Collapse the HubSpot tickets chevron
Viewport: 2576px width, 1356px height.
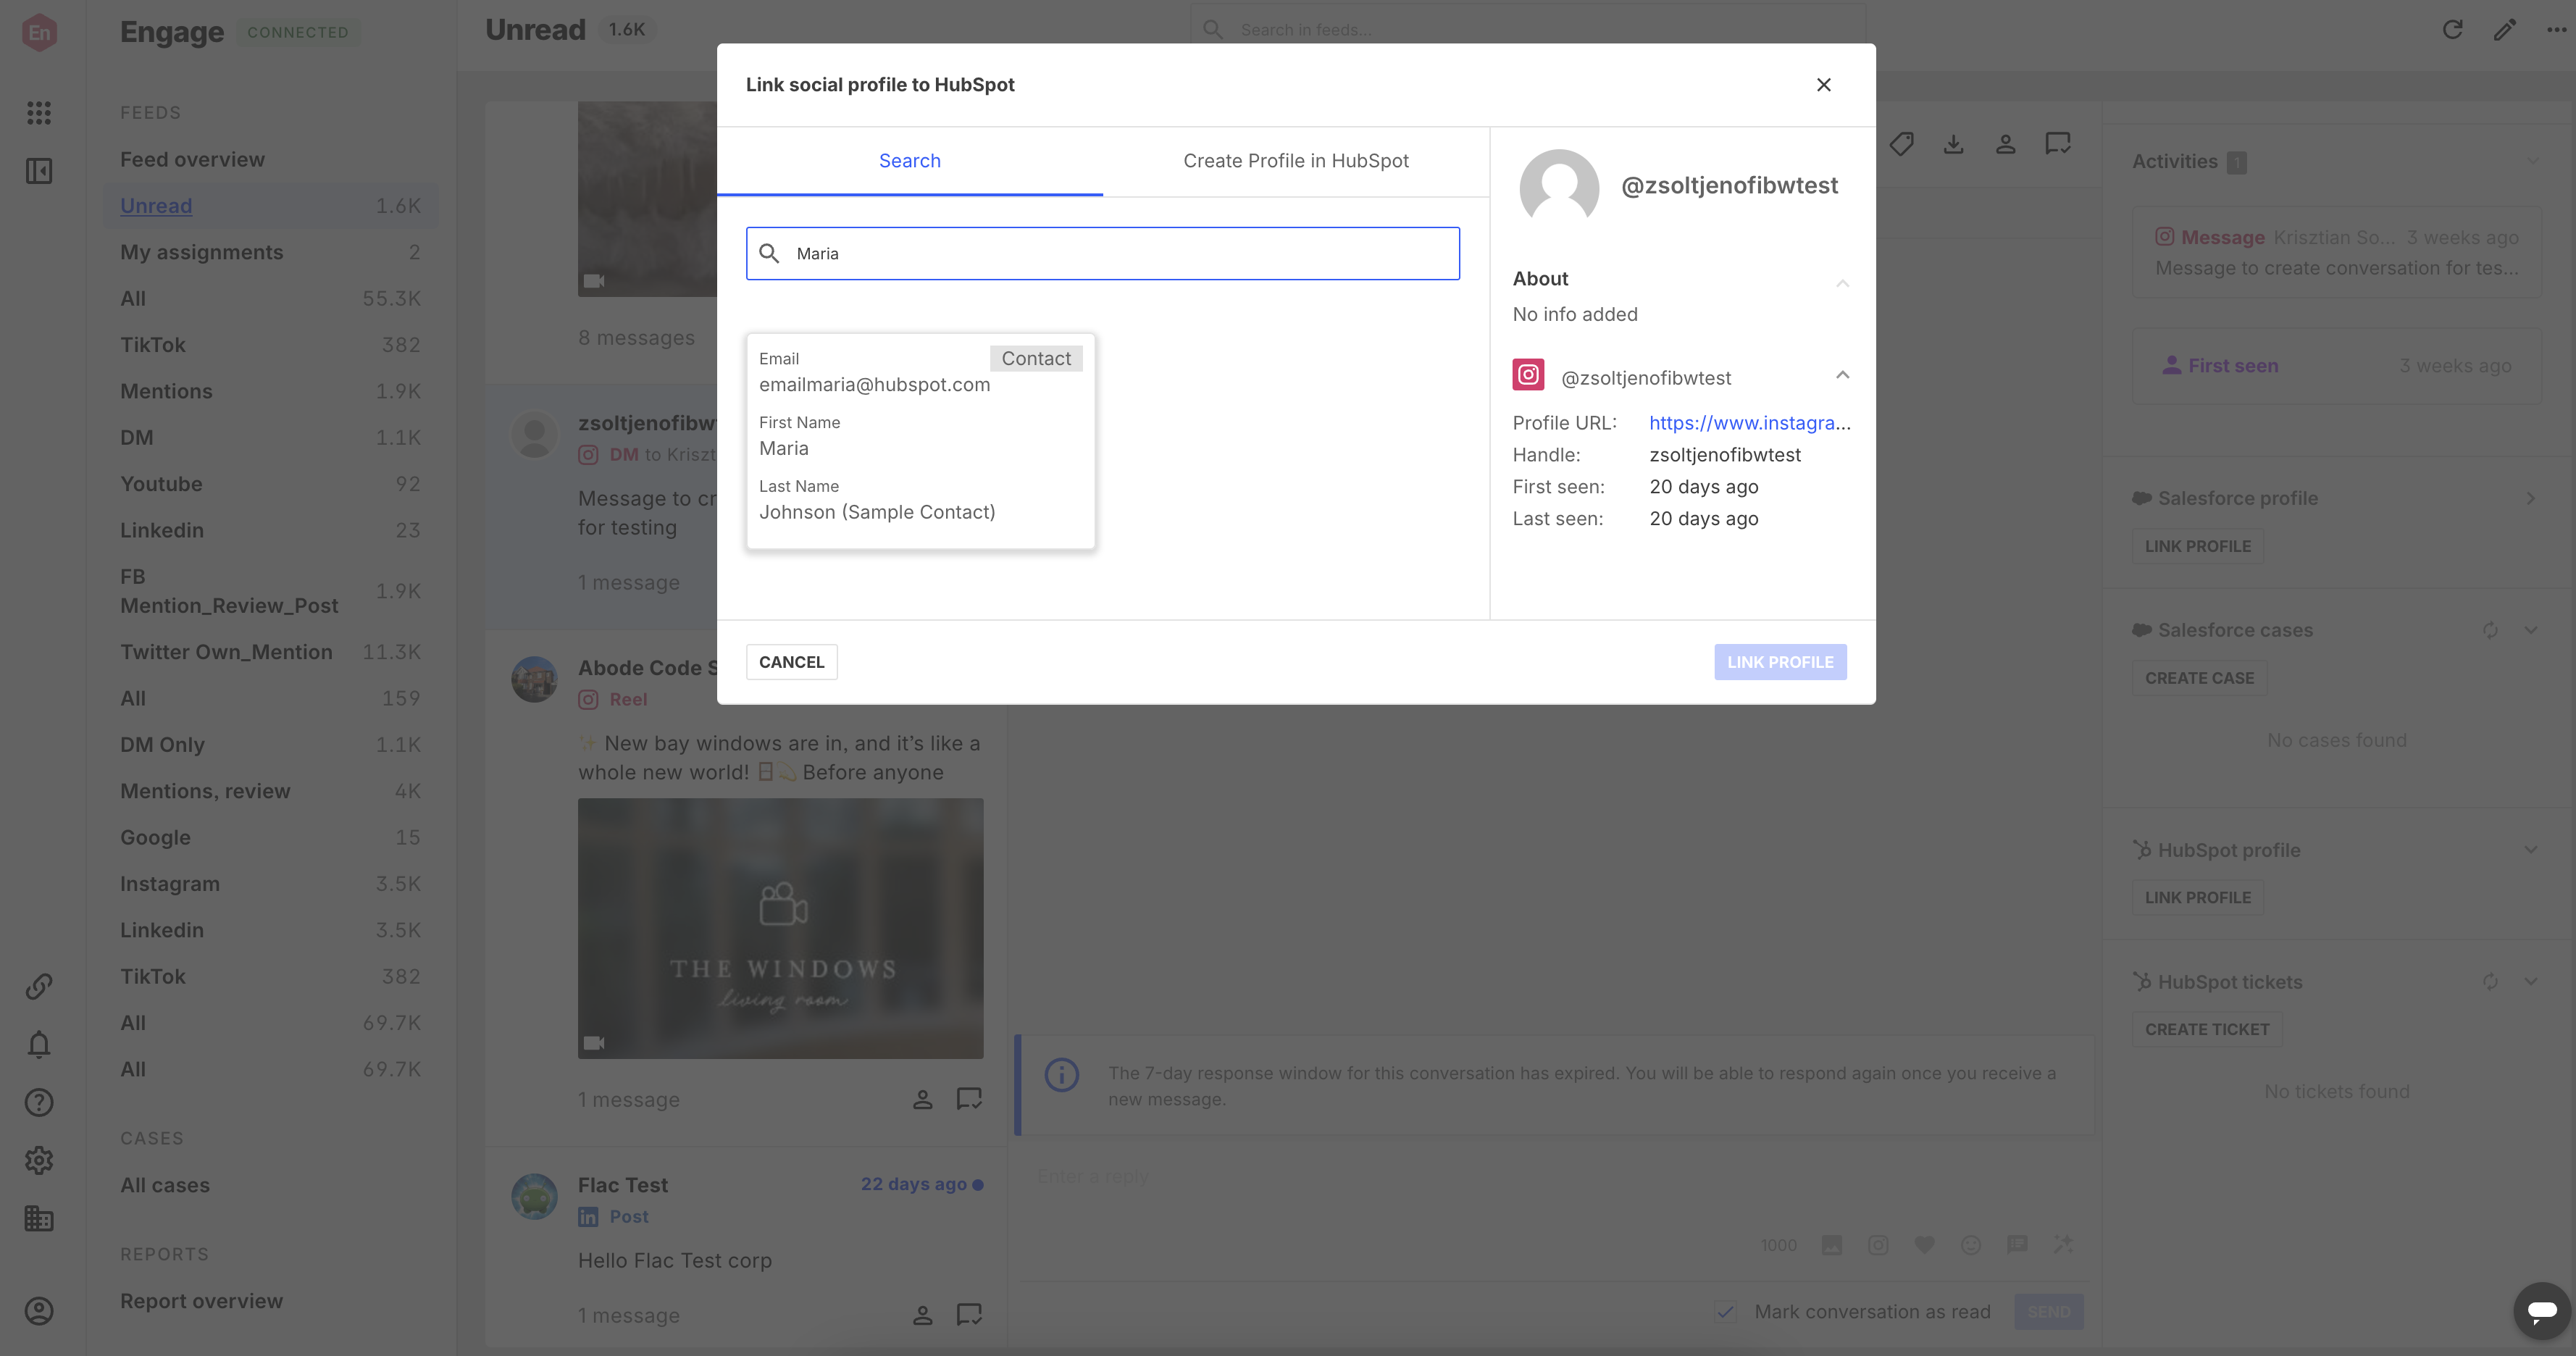pyautogui.click(x=2530, y=982)
